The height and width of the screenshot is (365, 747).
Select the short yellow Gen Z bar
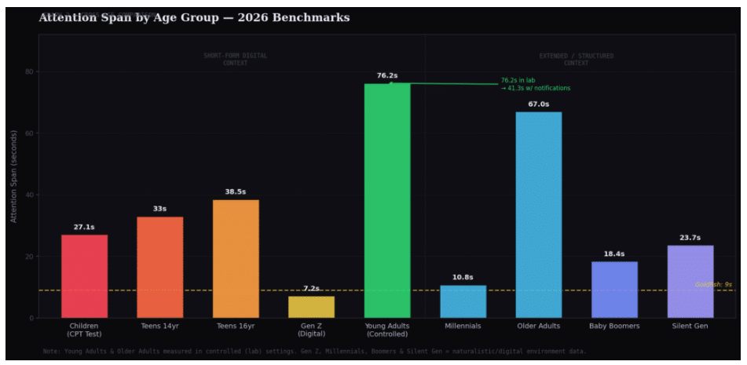pos(311,307)
